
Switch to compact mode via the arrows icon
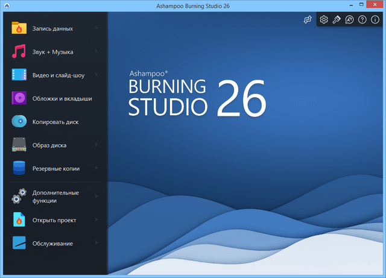308,20
